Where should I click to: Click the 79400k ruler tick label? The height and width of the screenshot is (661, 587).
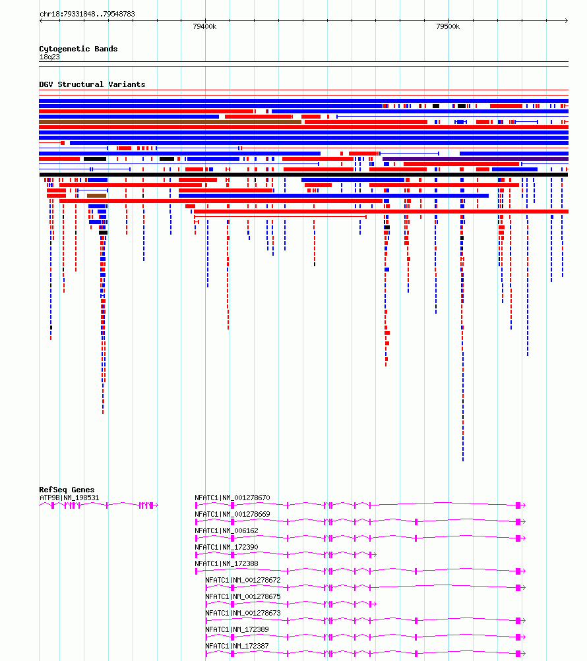204,26
